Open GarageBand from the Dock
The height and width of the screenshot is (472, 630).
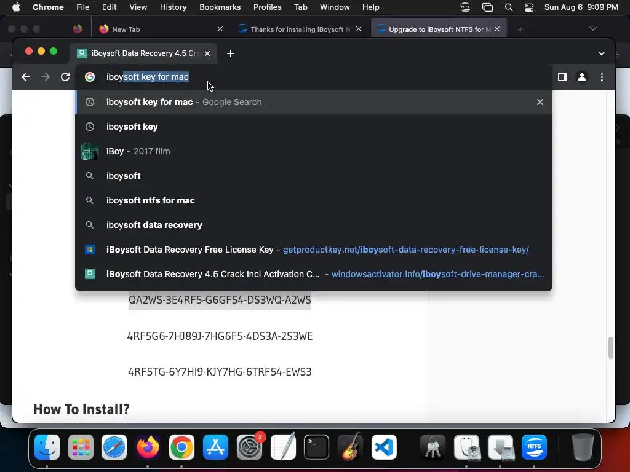pyautogui.click(x=350, y=447)
